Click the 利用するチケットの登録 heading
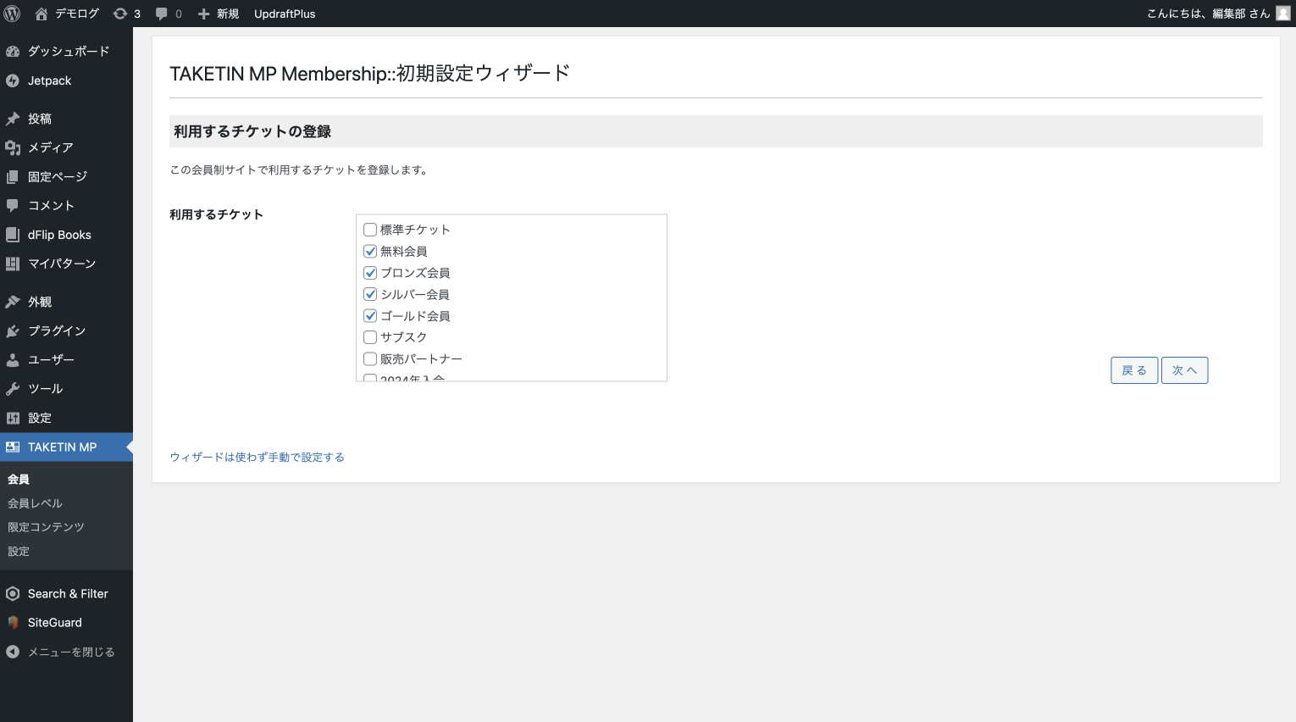 [x=252, y=131]
